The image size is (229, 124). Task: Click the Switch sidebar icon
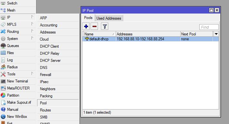pos(3,3)
